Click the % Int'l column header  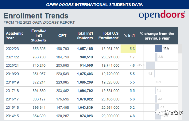(129, 36)
